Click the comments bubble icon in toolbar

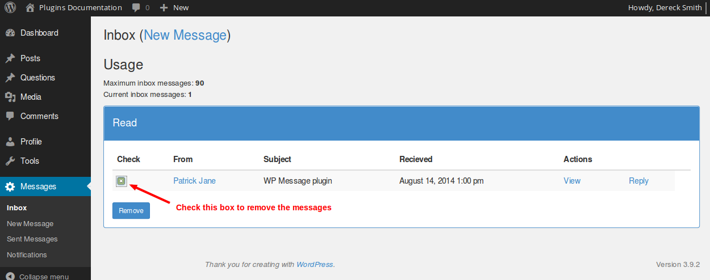136,8
